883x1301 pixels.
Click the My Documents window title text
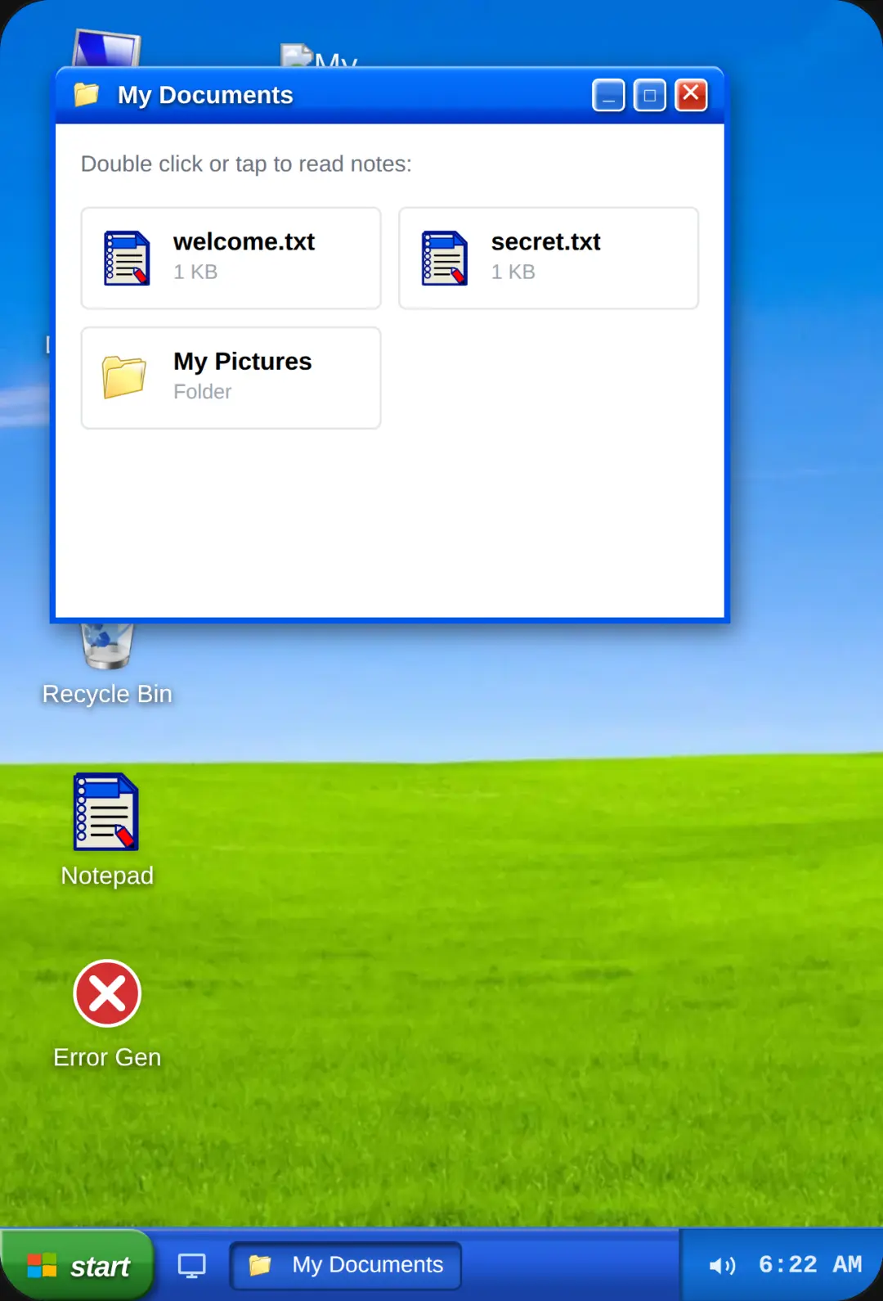(x=205, y=95)
